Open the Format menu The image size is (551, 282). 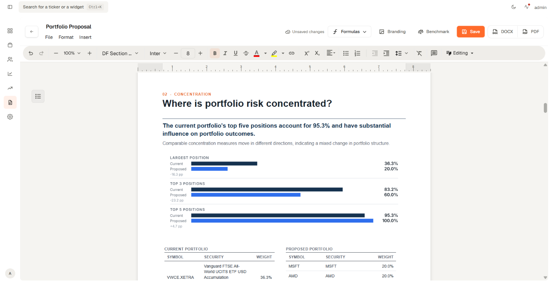(66, 37)
